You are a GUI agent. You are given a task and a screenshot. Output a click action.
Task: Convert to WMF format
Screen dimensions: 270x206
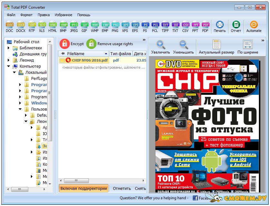[x=95, y=27]
